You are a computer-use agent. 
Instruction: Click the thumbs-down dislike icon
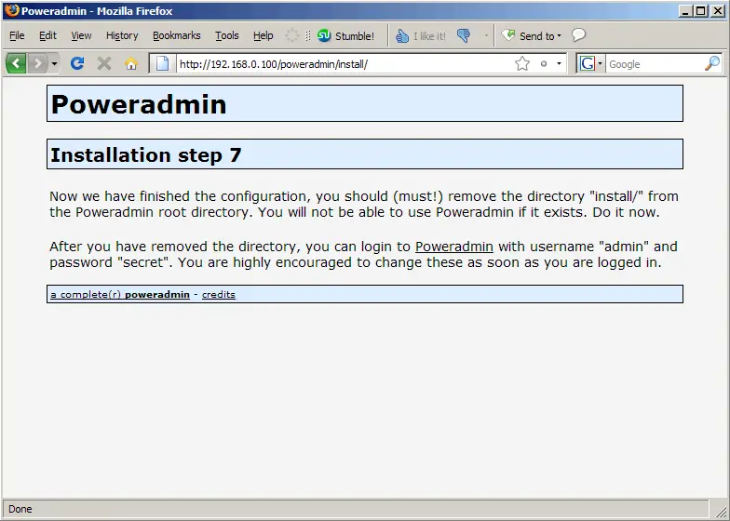464,35
